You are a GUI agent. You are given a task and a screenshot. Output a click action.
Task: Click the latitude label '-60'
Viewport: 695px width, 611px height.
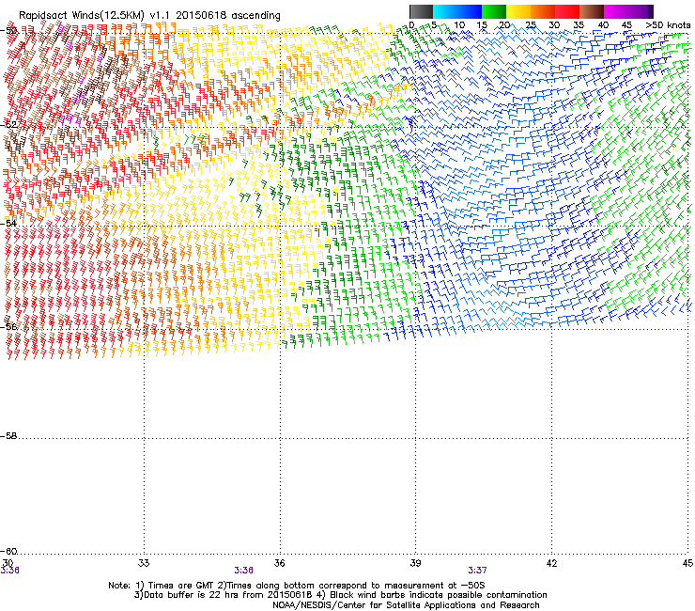point(8,552)
